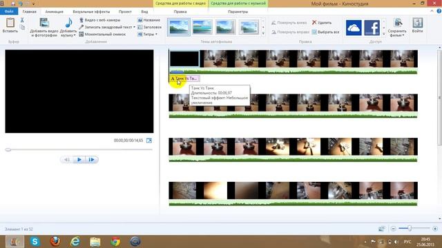Viewport: 442px width, 248px height.
Task: Click the Play button in preview
Action: (x=79, y=160)
